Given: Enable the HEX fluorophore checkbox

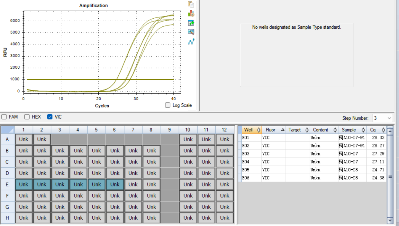Looking at the screenshot, I should point(27,117).
